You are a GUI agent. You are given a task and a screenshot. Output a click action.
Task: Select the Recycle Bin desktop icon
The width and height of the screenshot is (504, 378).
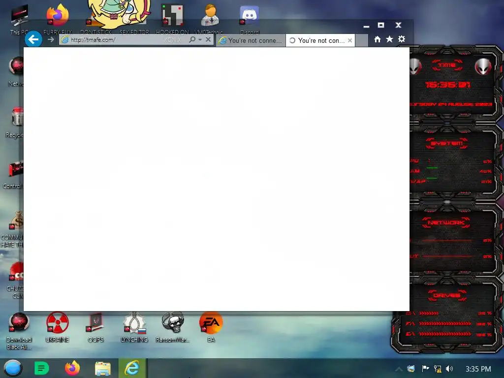[x=15, y=123]
